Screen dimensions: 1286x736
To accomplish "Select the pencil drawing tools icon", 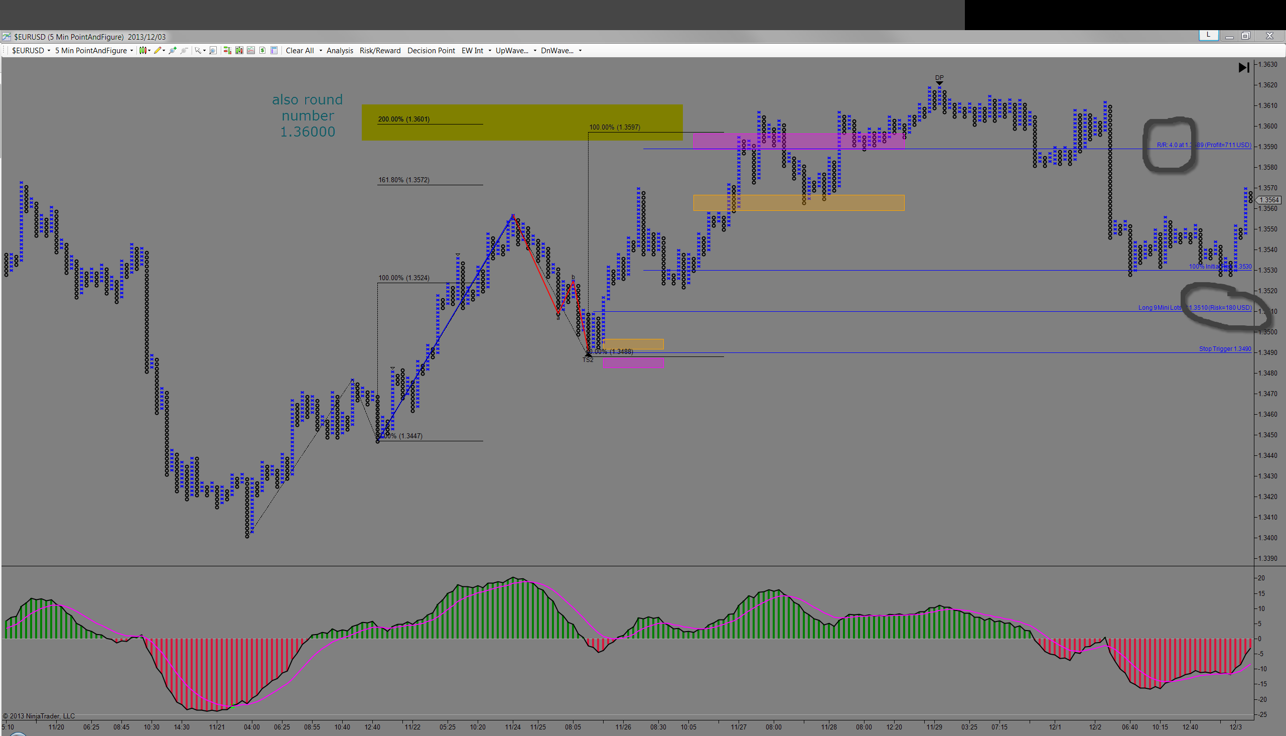I will point(158,51).
